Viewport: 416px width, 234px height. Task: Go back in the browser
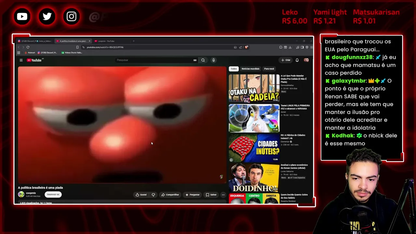19,47
